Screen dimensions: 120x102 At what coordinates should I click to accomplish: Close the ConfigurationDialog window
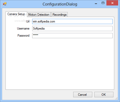pos(112,3)
